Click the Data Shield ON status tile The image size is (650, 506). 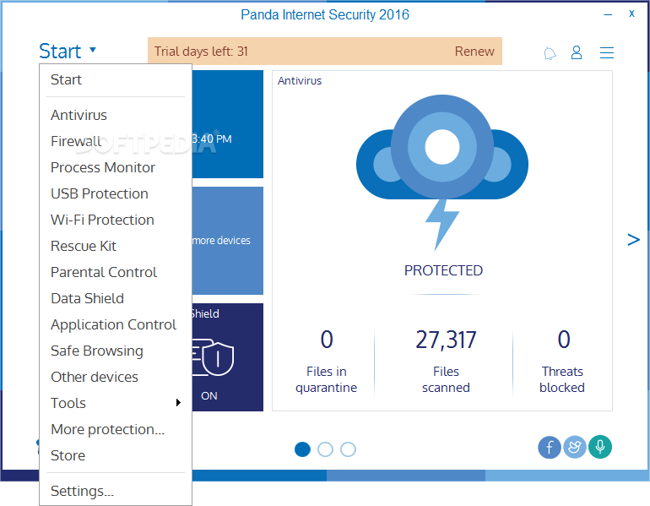coord(228,357)
